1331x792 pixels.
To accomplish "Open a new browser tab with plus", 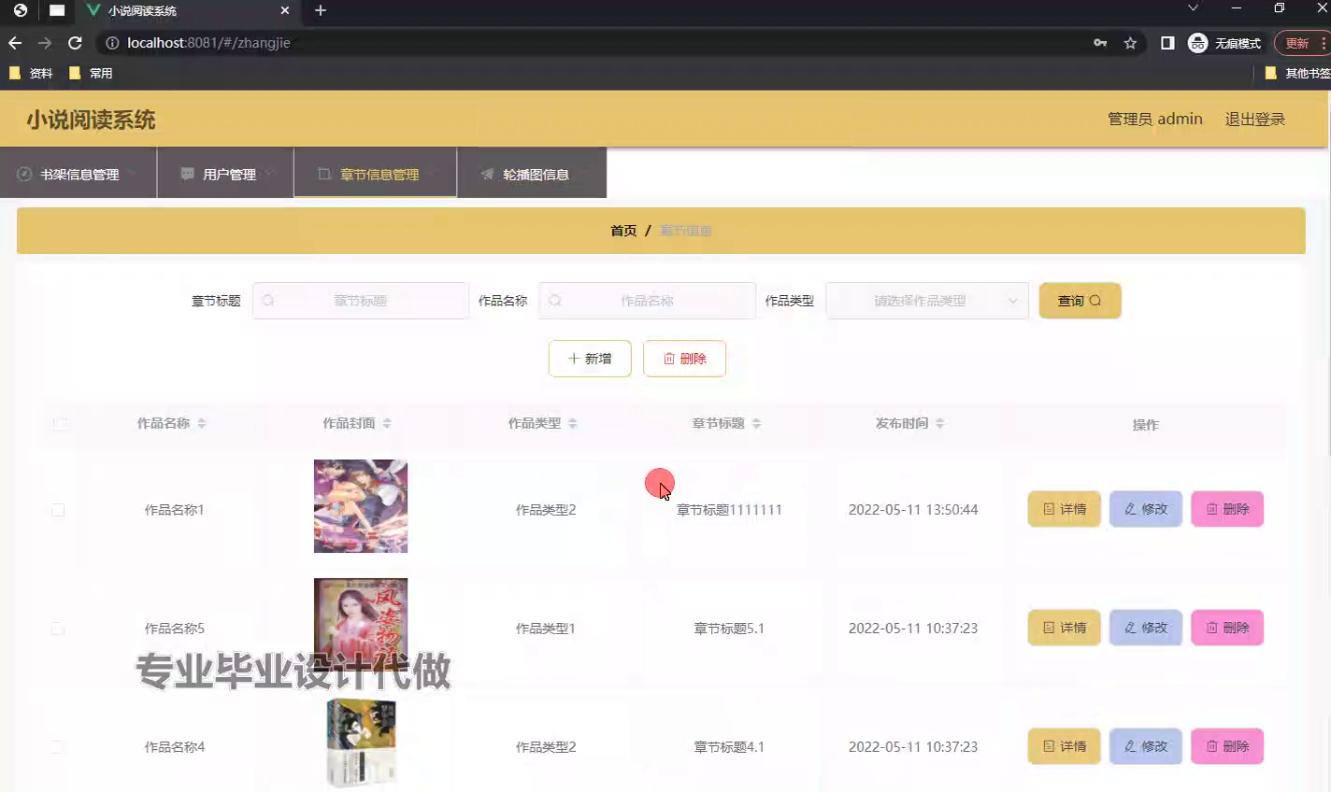I will coord(321,10).
